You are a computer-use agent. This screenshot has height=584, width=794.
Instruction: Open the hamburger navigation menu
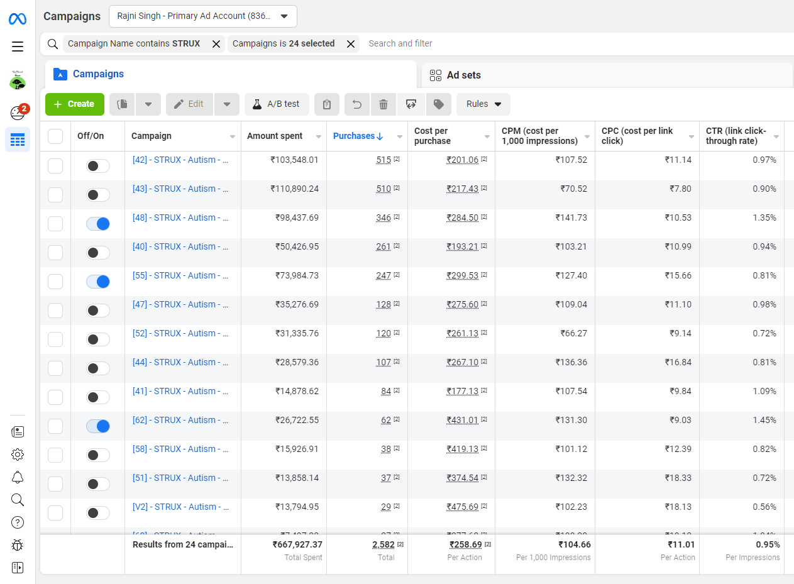18,47
